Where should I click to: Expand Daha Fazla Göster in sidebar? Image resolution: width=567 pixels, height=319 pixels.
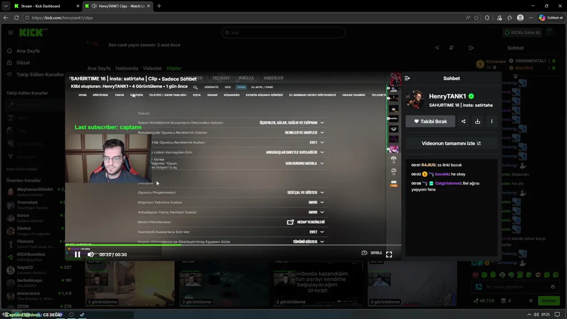pyautogui.click(x=22, y=169)
